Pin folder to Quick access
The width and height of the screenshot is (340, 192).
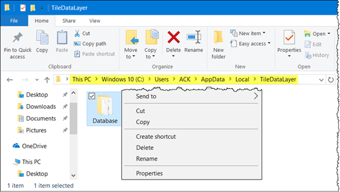(18, 46)
